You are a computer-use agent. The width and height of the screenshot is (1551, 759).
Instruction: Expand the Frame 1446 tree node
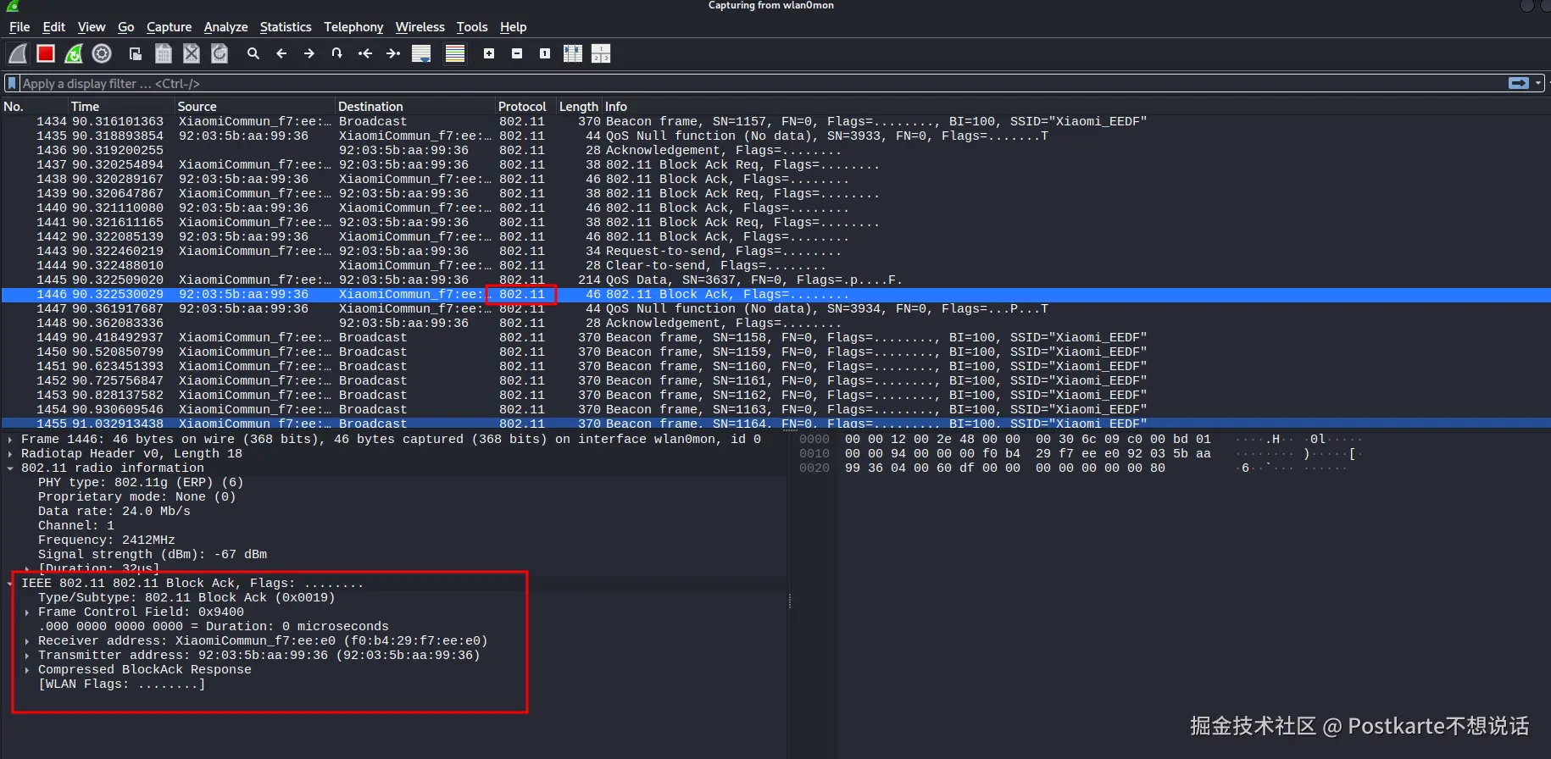[x=10, y=440]
